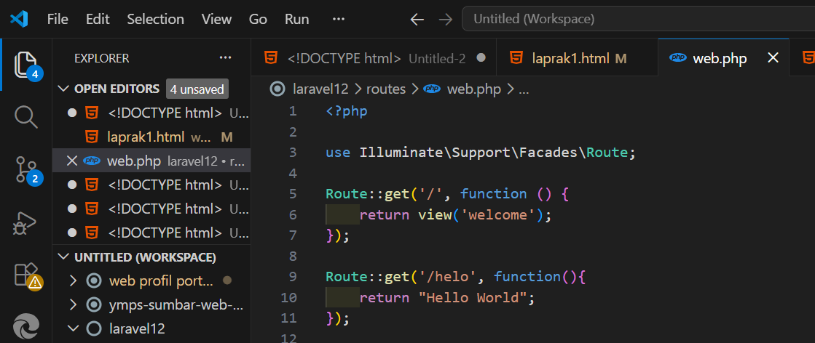Select web.php in Open Editors
This screenshot has height=343, width=815.
coord(151,161)
